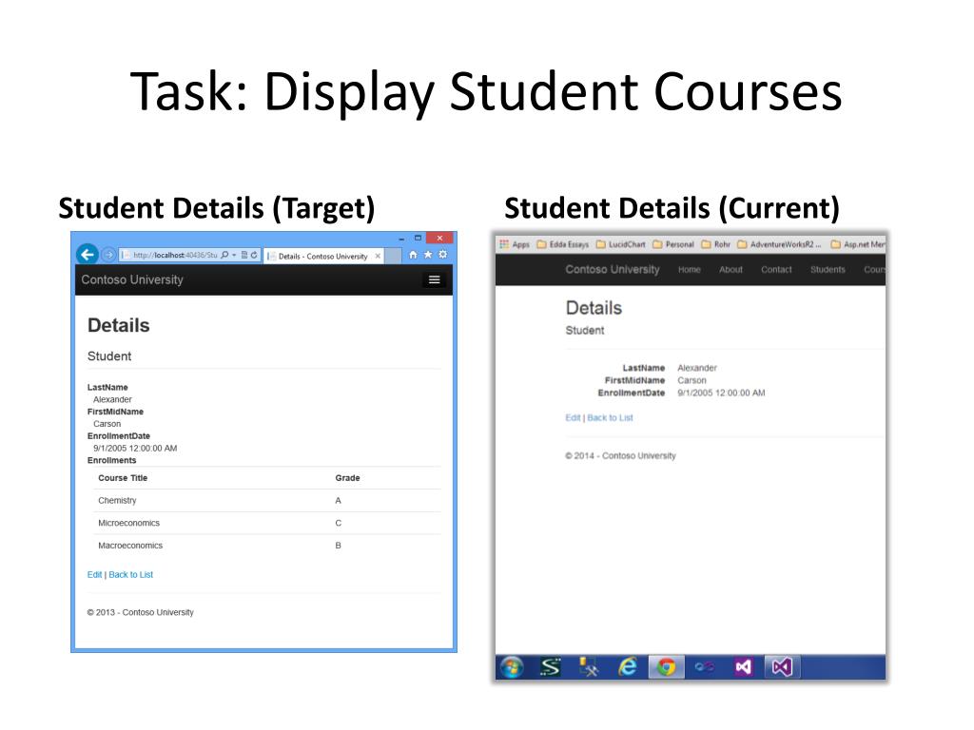Go to Home in the Current window navbar
Image resolution: width=974 pixels, height=730 pixels.
coord(690,269)
